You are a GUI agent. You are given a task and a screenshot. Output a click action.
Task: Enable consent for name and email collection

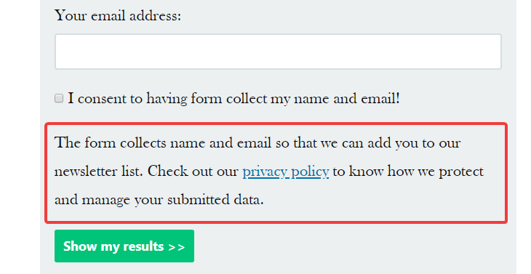point(59,98)
